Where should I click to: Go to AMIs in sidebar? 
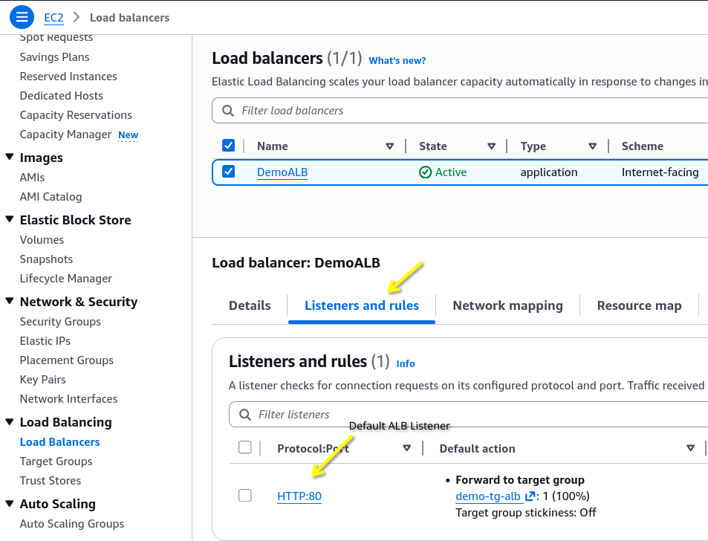coord(32,178)
